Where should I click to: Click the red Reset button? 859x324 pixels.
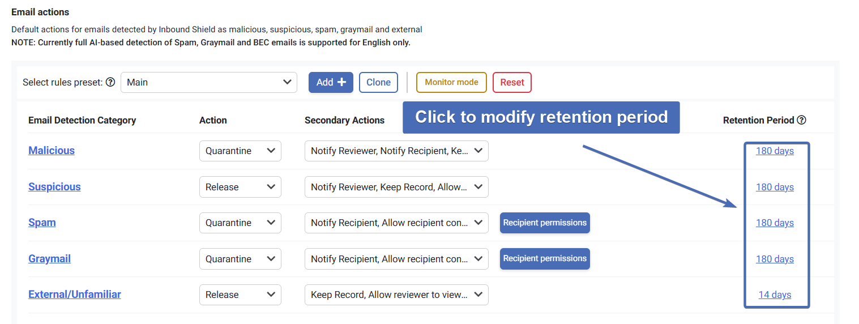coord(512,82)
